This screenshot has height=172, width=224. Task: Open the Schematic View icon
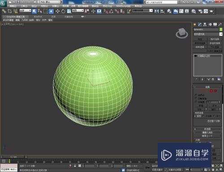pos(187,11)
